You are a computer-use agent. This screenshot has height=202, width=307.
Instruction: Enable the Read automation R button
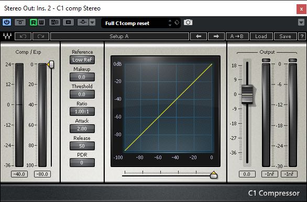[x=34, y=22]
